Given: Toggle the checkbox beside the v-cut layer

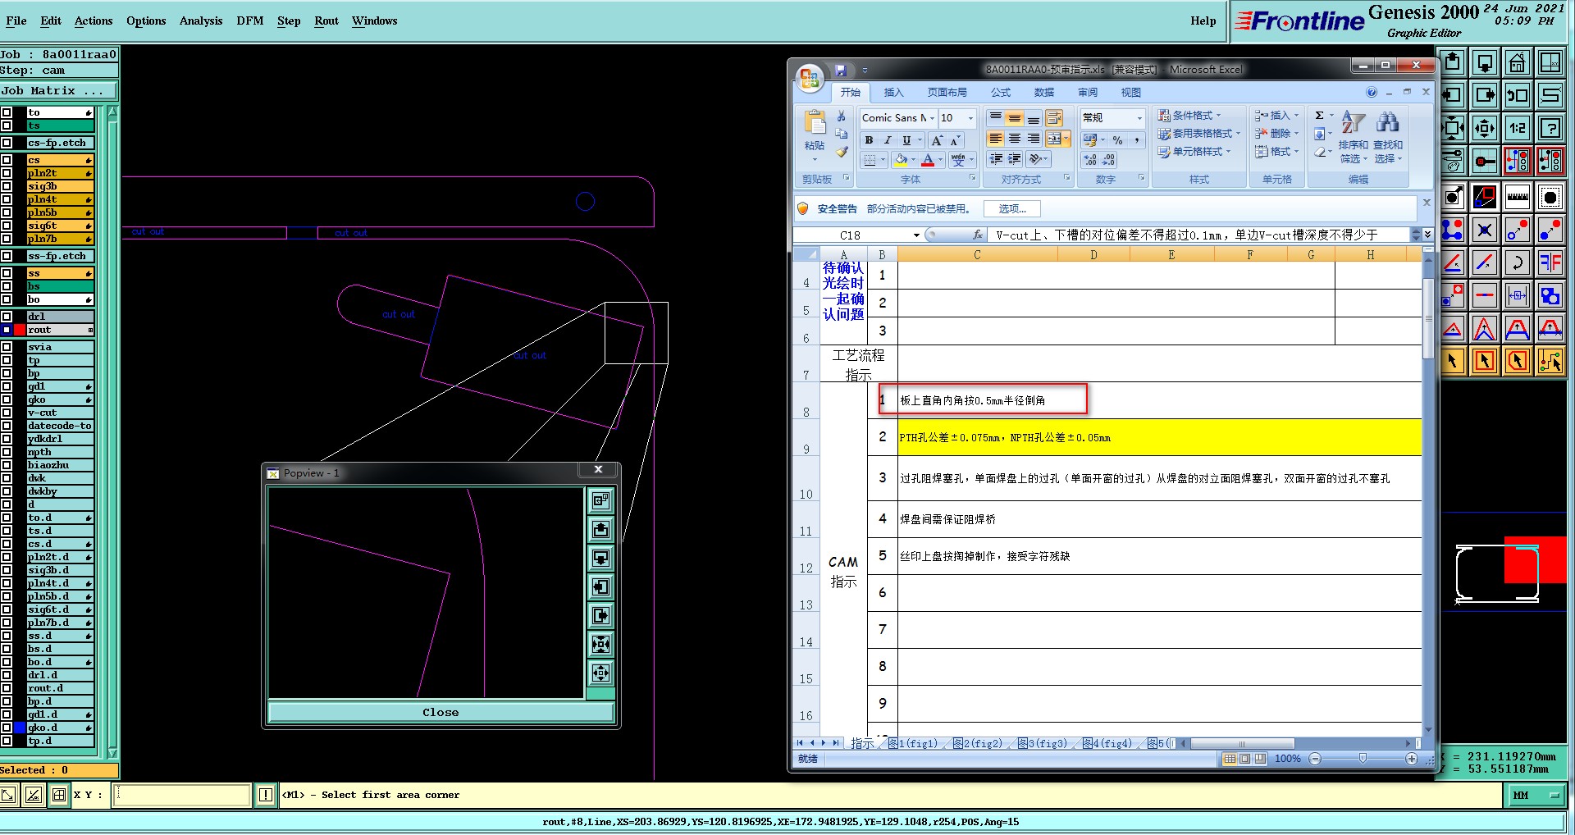Looking at the screenshot, I should point(7,413).
